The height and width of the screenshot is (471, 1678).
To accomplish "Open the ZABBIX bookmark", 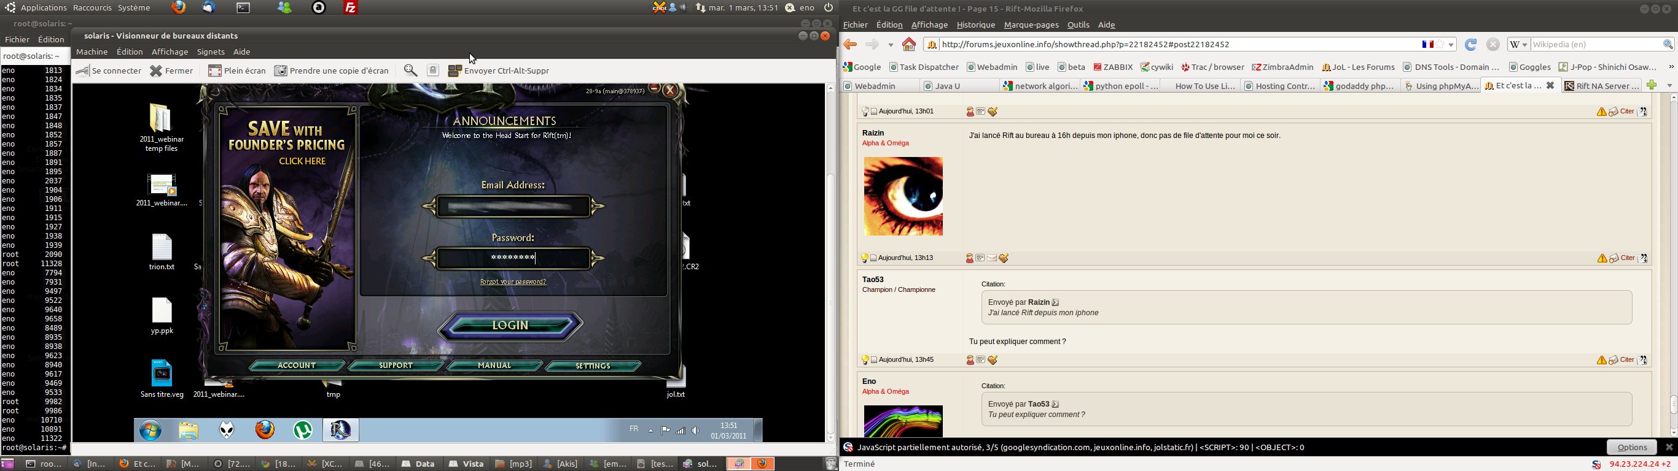I will click(x=1113, y=67).
